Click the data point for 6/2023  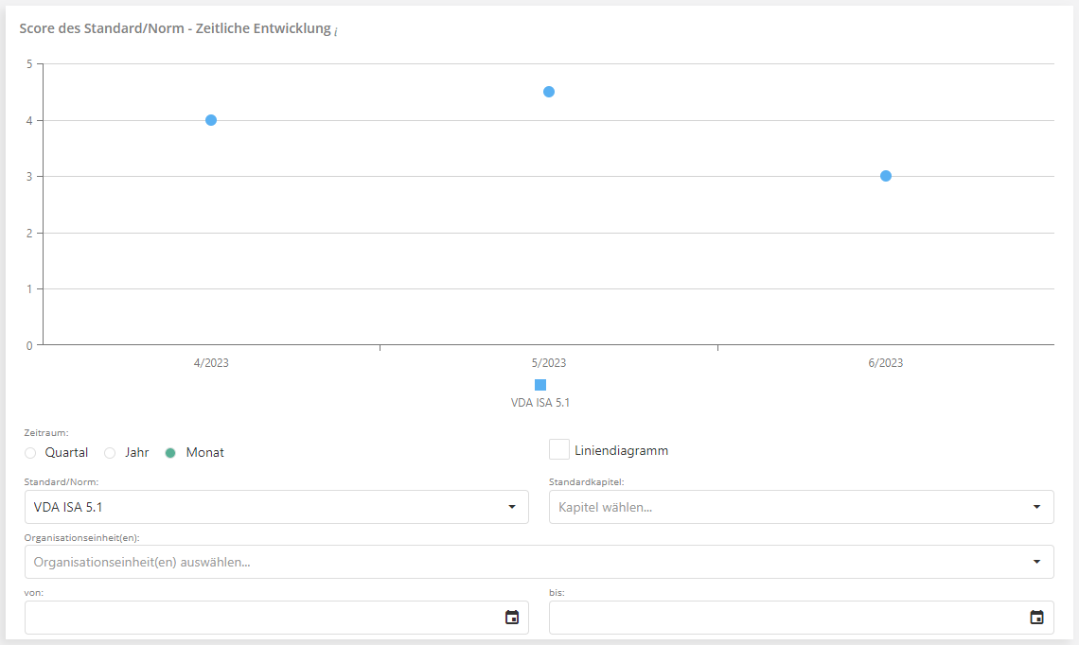(886, 176)
